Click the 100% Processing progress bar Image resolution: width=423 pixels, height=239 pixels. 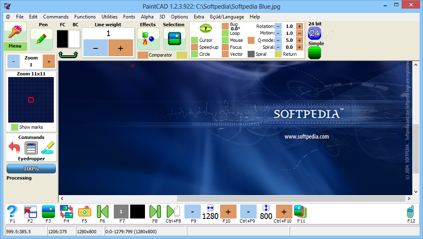pyautogui.click(x=31, y=169)
